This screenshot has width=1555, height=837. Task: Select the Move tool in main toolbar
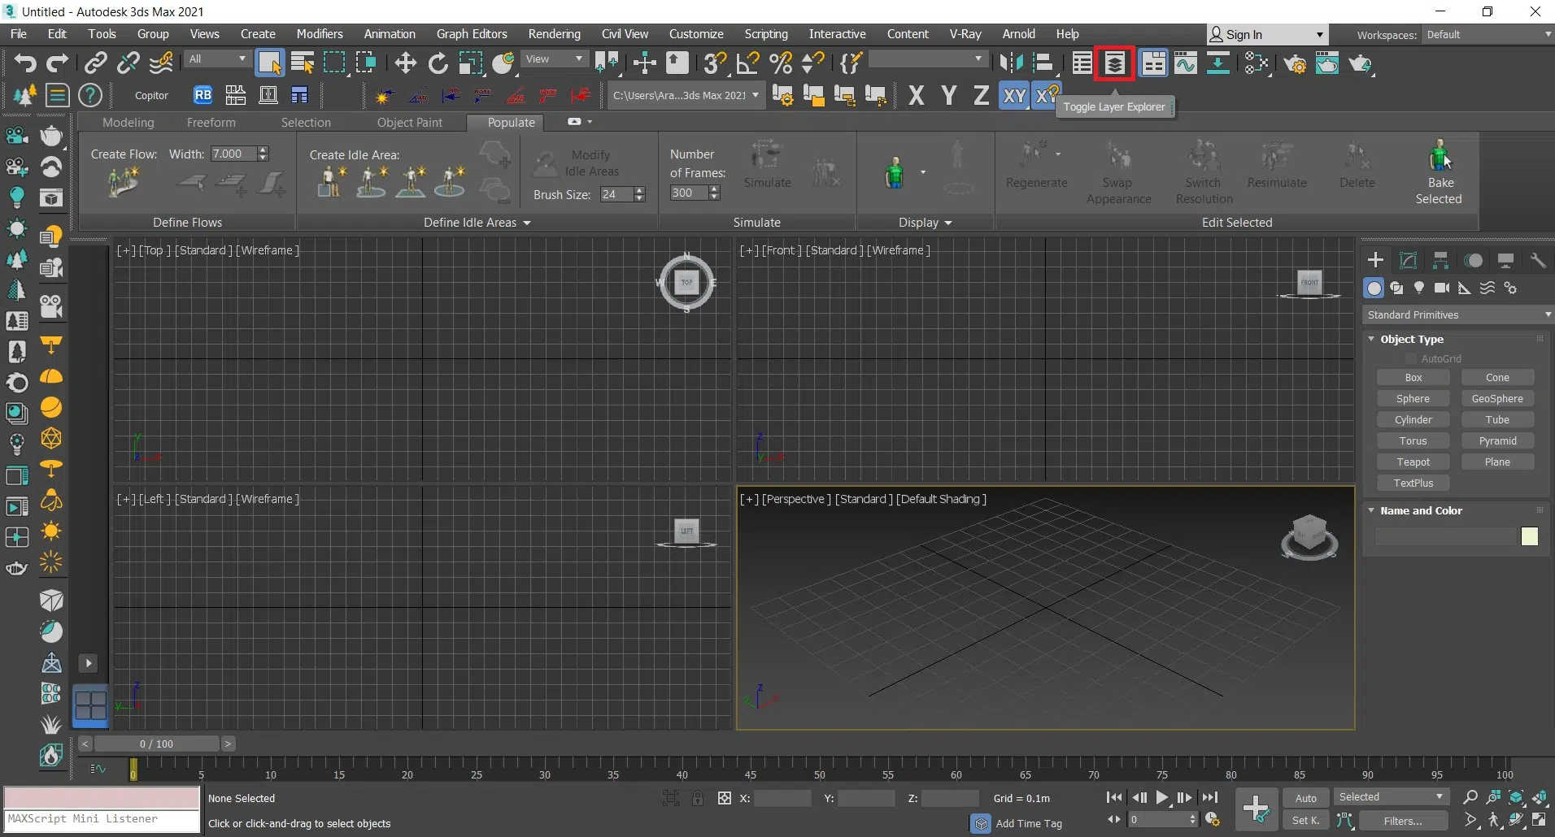coord(405,63)
